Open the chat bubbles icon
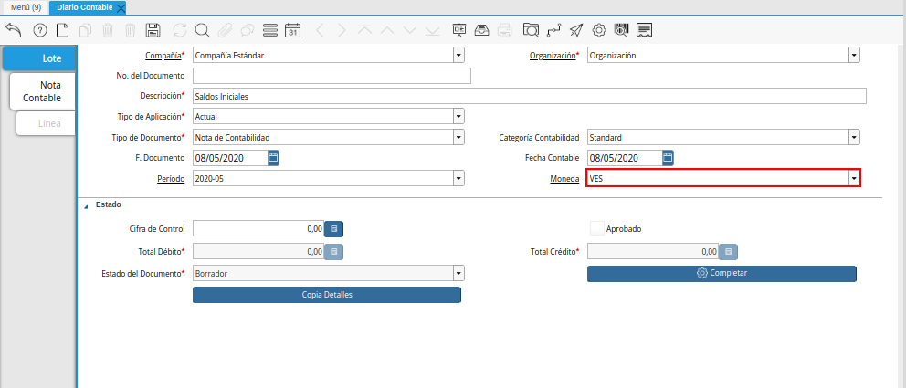 point(248,30)
